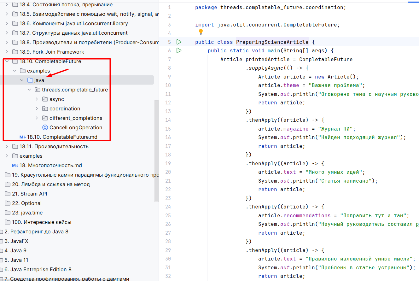Screen dimensions: 419x281
Task: Click folder icon of 18.5. Взаимодействие
Action: [x=15, y=14]
